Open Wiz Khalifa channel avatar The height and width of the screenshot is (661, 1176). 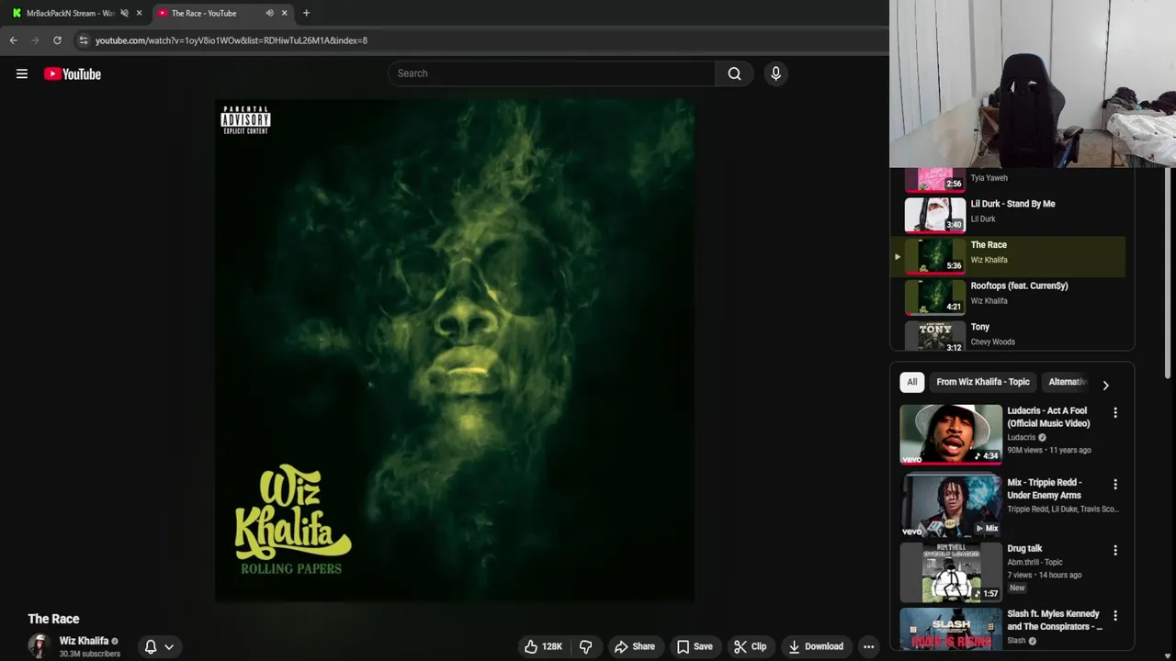[x=39, y=645]
